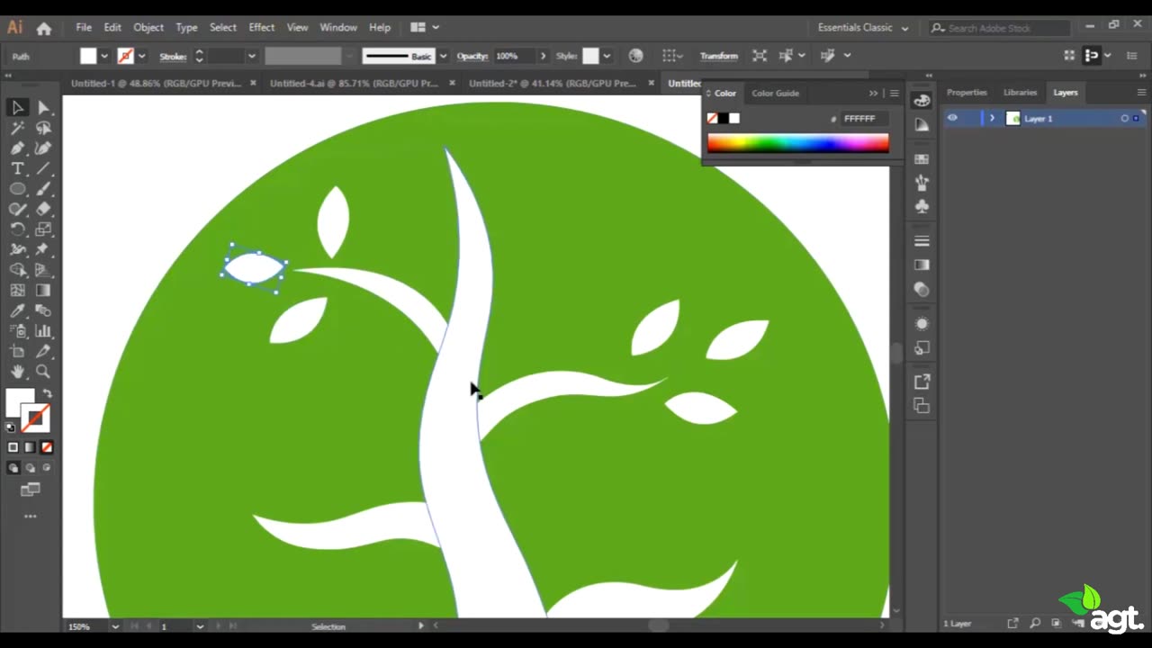Pick the Gradient tool
Image resolution: width=1152 pixels, height=648 pixels.
(x=43, y=290)
